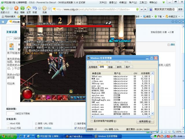Click the 无痕 private browsing icon
185x139 pixels.
[45, 9]
